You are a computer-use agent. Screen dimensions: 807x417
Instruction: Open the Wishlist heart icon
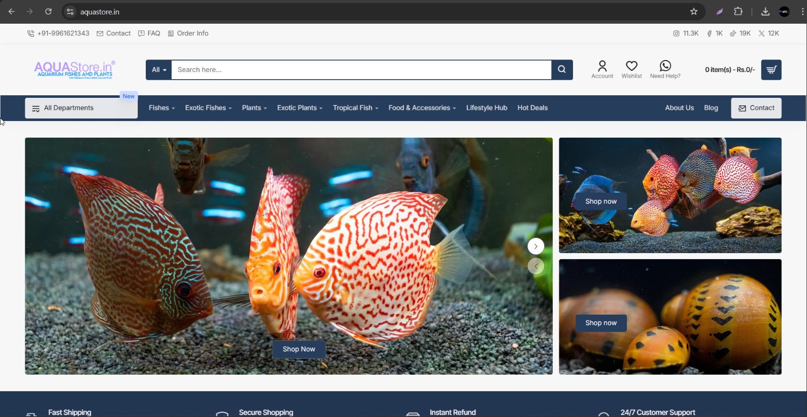tap(631, 66)
